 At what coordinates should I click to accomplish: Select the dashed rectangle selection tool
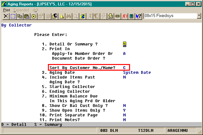tap(13, 16)
